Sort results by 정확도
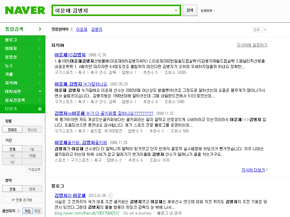This screenshot has height=217, width=290. pos(12,130)
